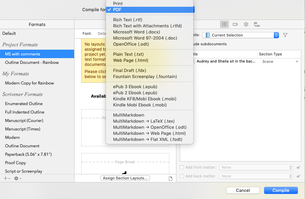Screen dimensions: 305x199
Task: Click Assign Section Layouts button
Action: (125, 178)
